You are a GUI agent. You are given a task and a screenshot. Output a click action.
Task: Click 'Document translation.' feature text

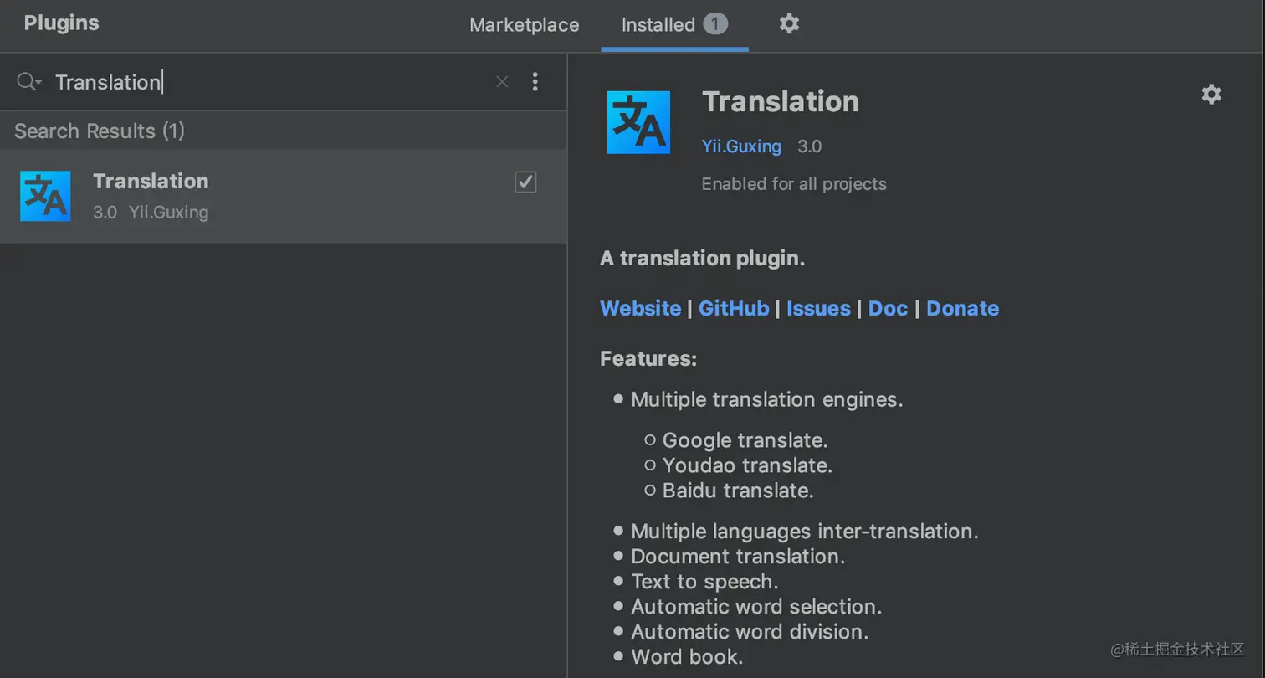[738, 557]
